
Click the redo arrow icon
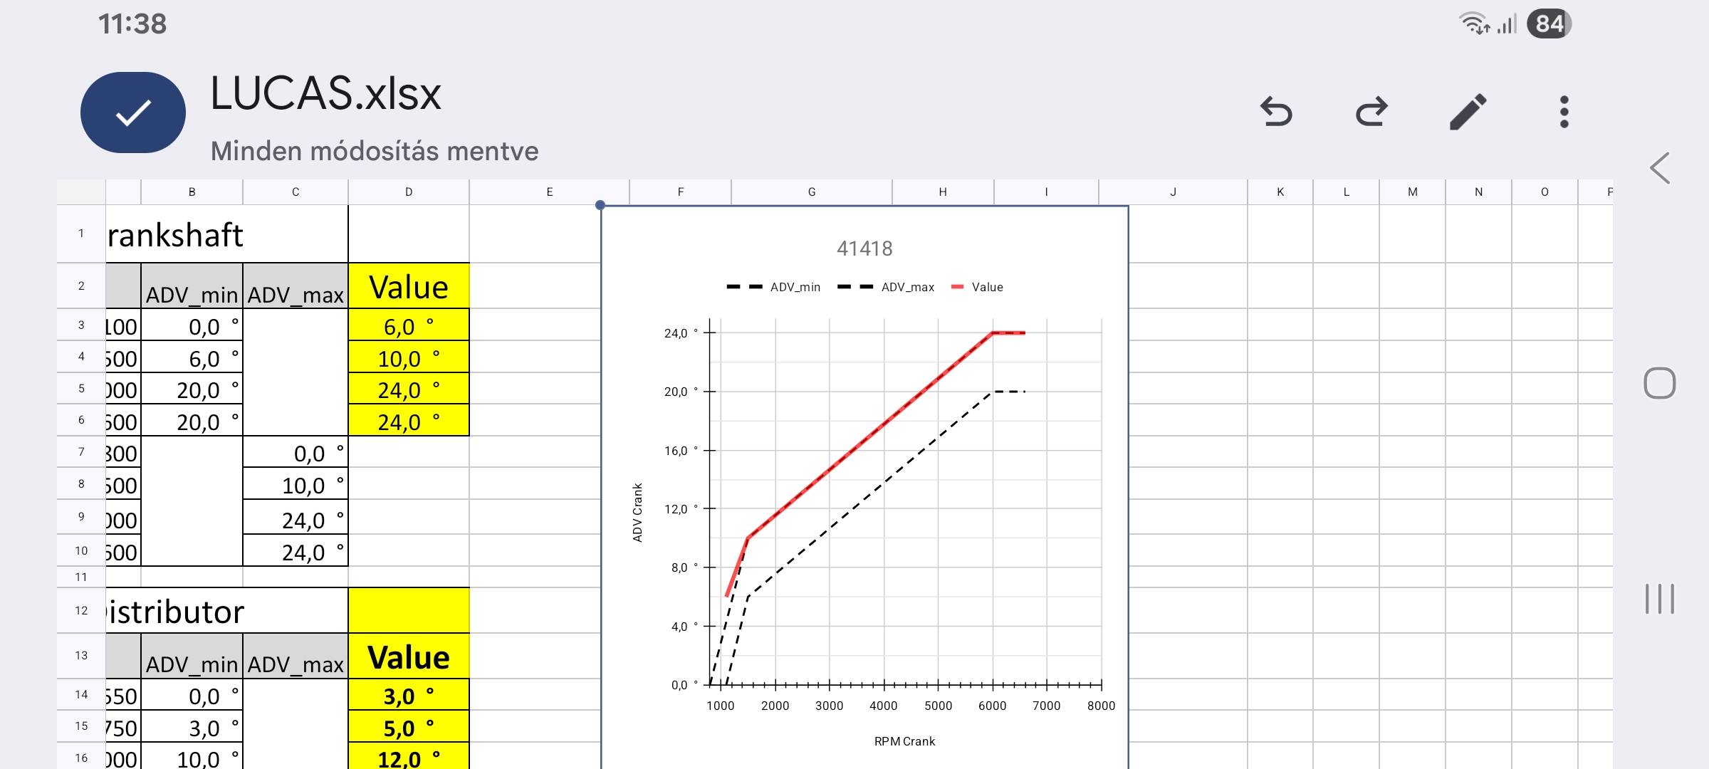click(1371, 112)
